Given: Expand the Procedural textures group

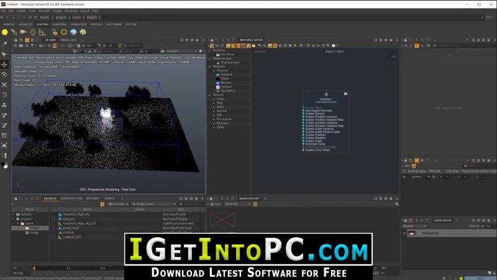Looking at the screenshot, I should 214,119.
